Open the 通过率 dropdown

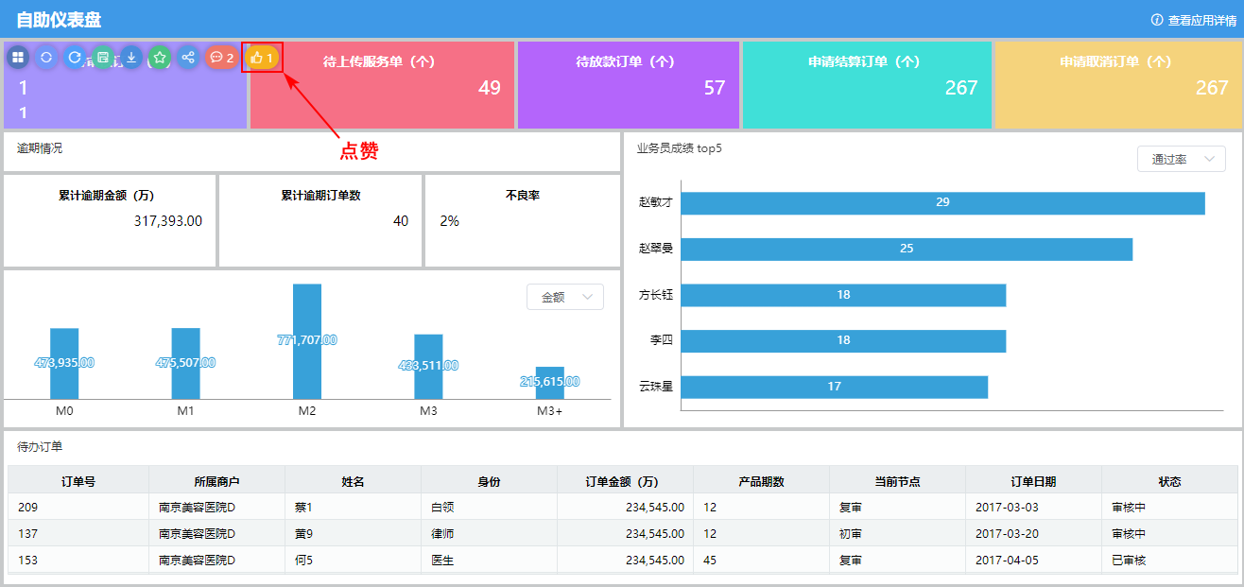point(1182,159)
